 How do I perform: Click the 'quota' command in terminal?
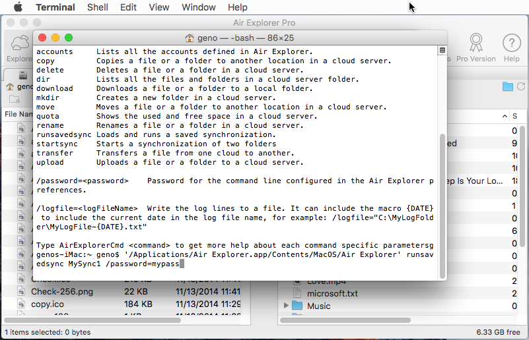pos(48,116)
